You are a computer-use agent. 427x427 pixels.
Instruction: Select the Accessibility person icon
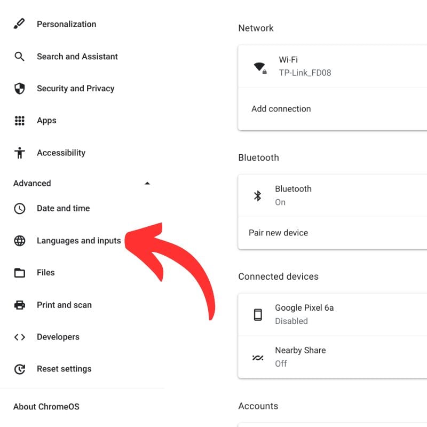point(20,153)
